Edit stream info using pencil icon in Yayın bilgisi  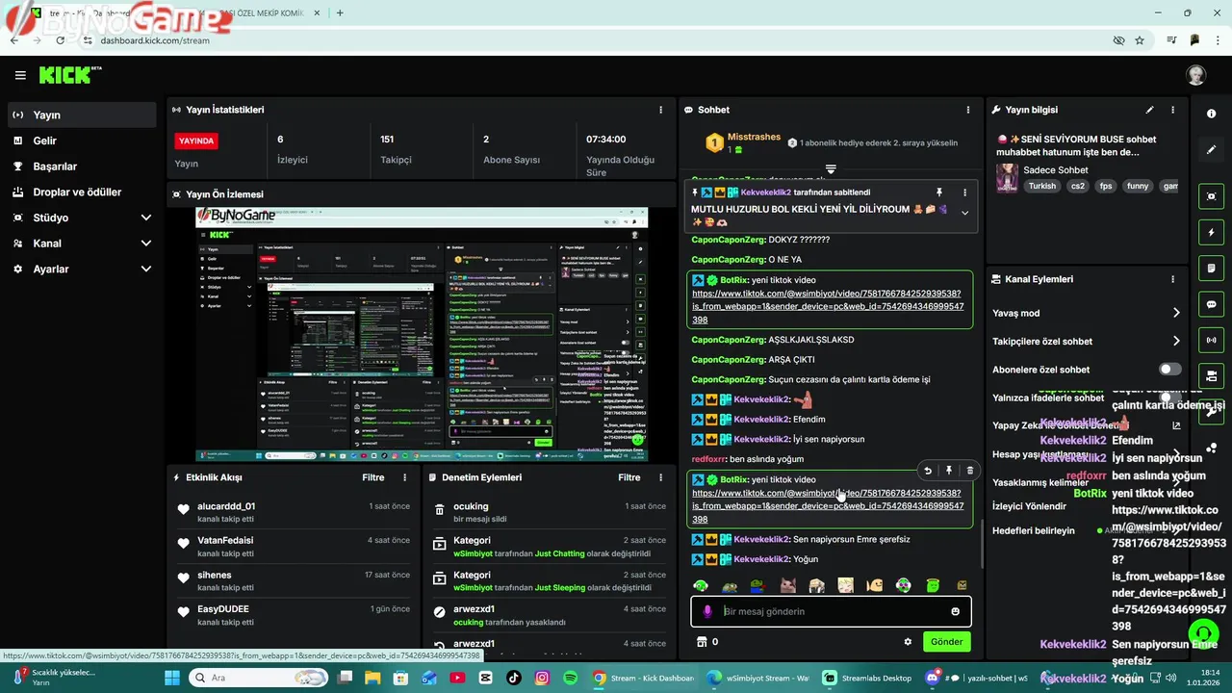coord(1149,110)
